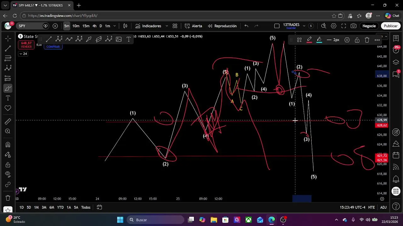Add symbol to compare with plus icon

click(55, 26)
